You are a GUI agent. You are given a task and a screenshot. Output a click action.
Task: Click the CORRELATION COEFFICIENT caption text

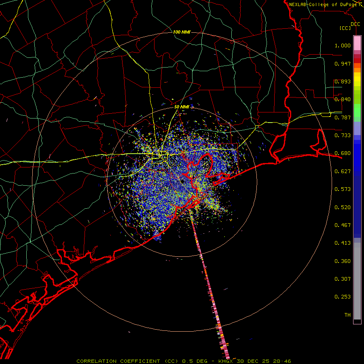118,361
